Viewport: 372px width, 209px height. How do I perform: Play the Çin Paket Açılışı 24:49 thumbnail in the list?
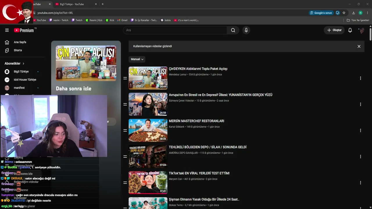[x=148, y=78]
